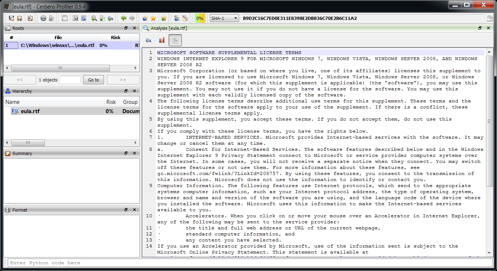Close the Hierarchy panel
Screen dimensions: 497x271
134,91
